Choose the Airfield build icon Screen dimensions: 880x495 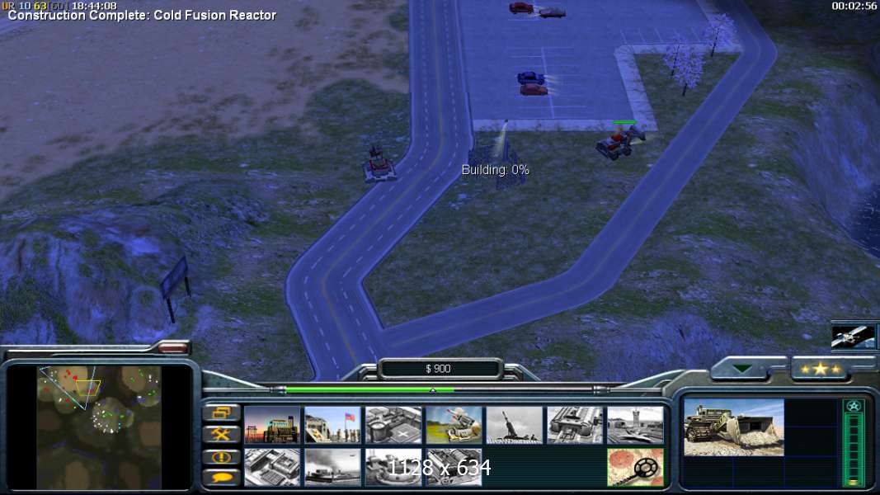tap(635, 425)
